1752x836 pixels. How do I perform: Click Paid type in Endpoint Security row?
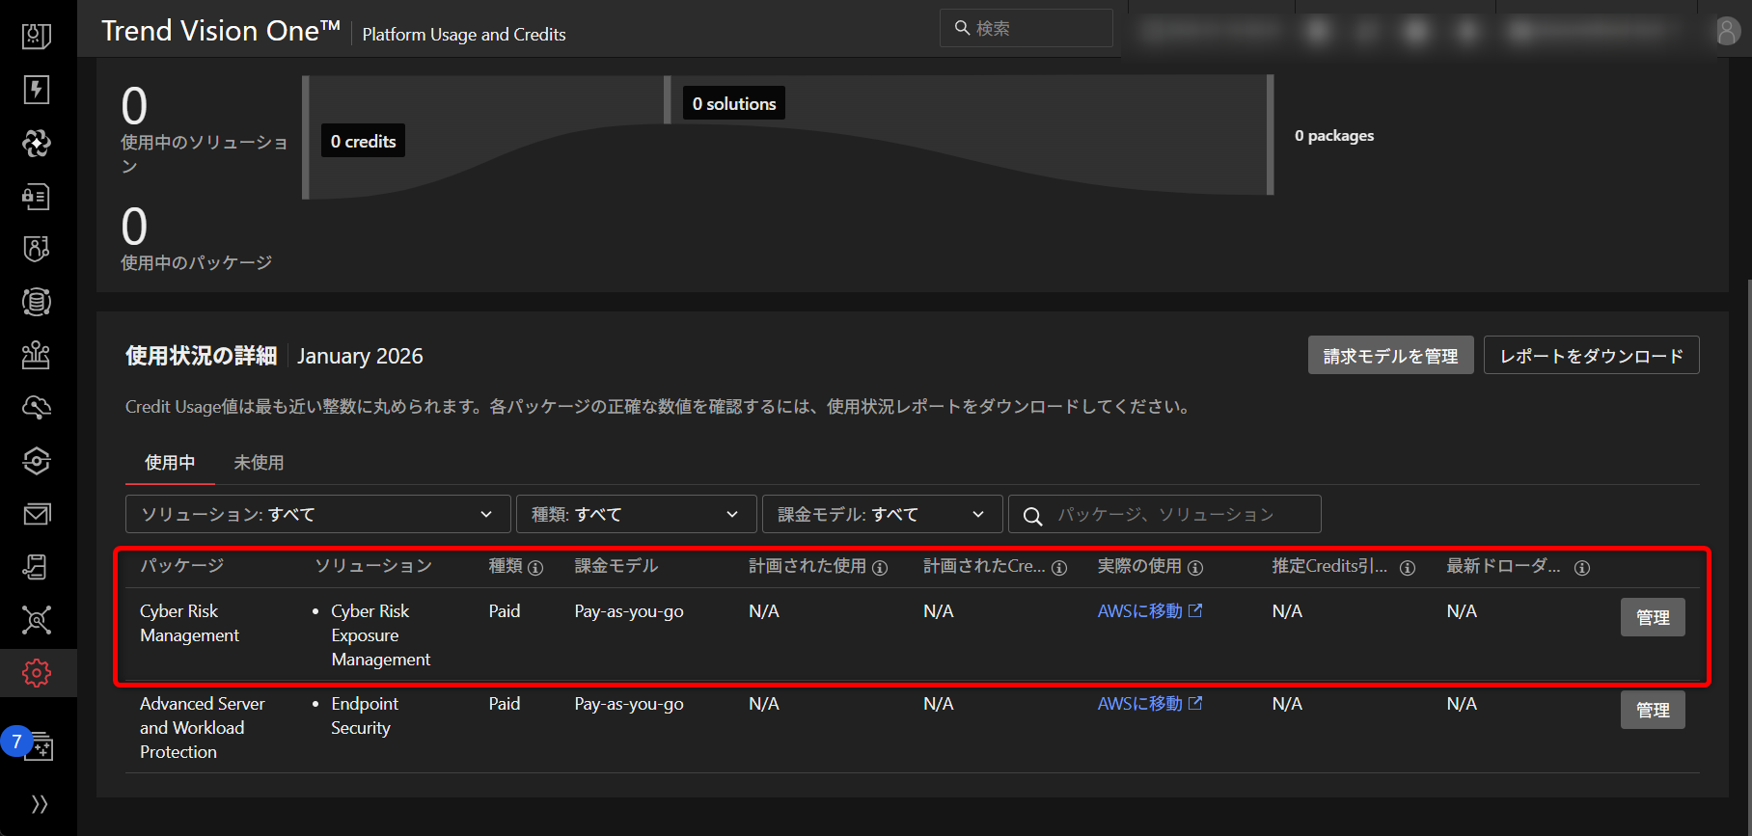505,704
